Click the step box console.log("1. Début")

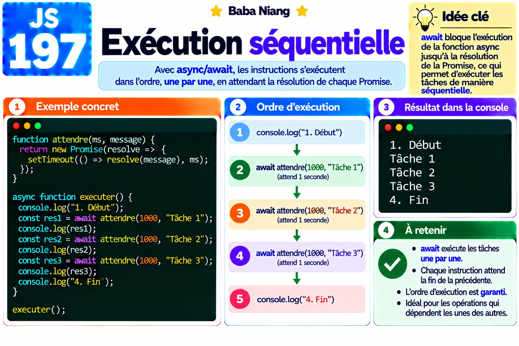point(297,132)
